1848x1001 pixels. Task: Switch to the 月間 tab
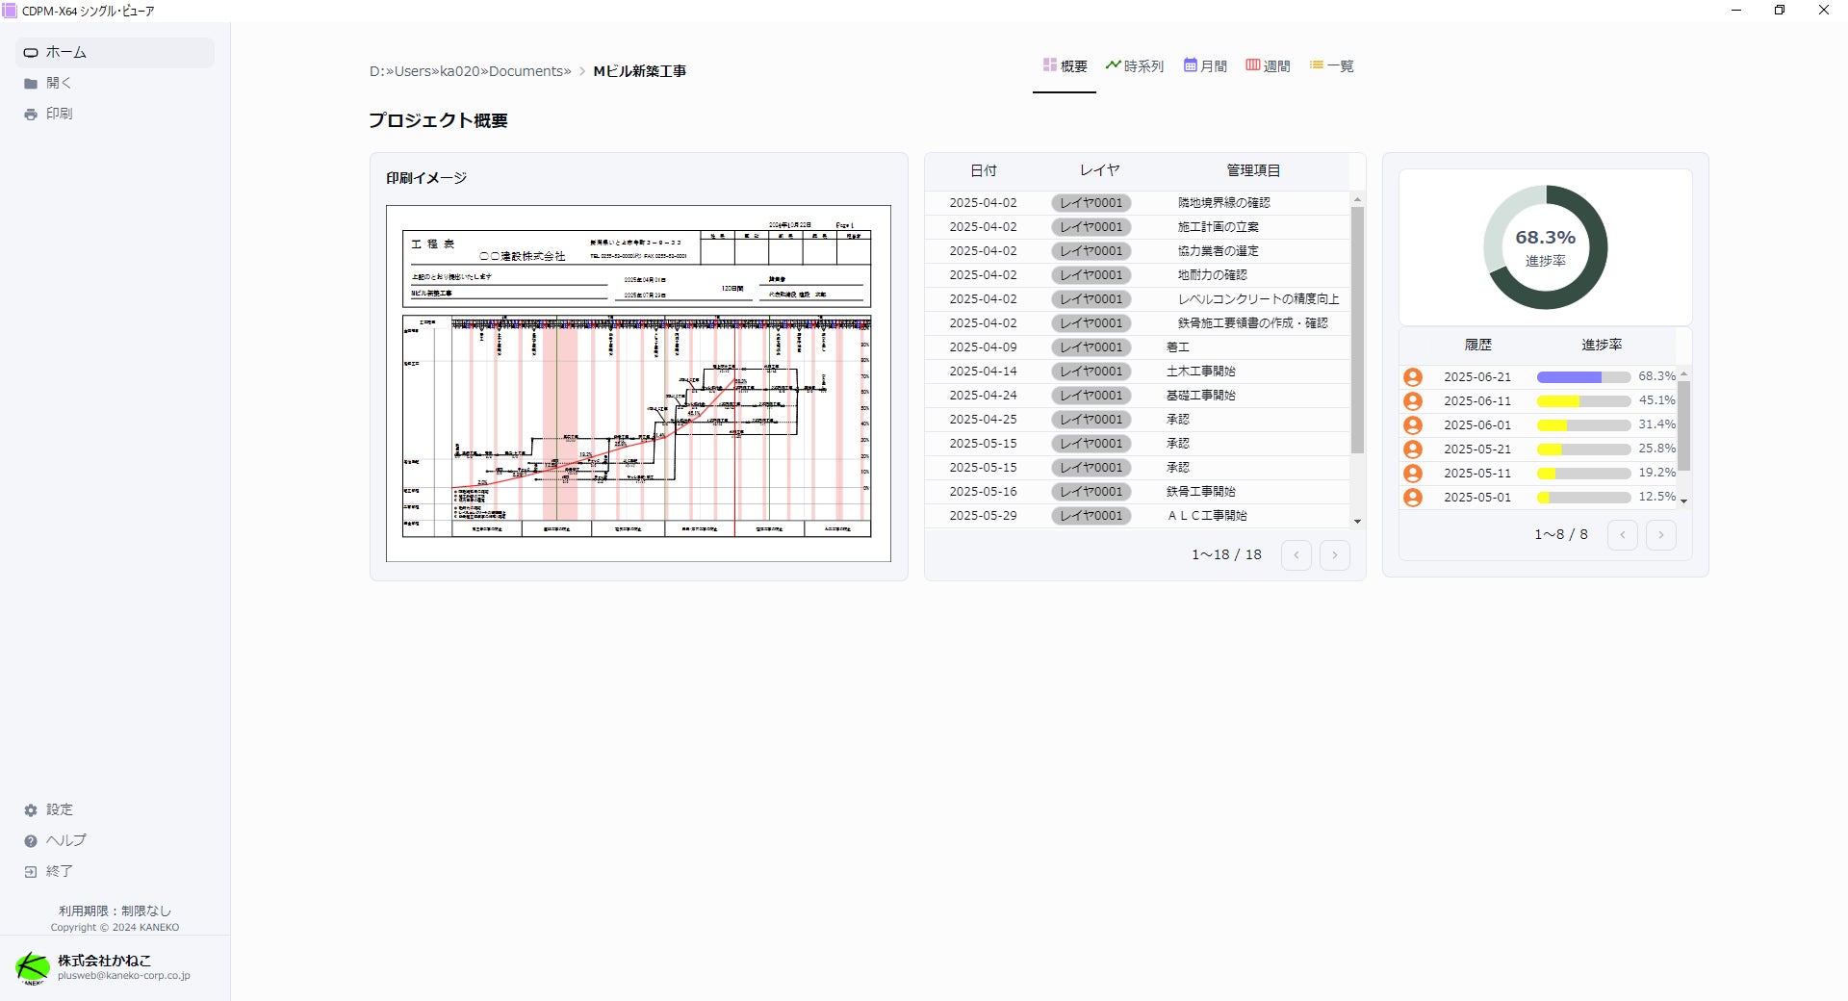point(1205,66)
